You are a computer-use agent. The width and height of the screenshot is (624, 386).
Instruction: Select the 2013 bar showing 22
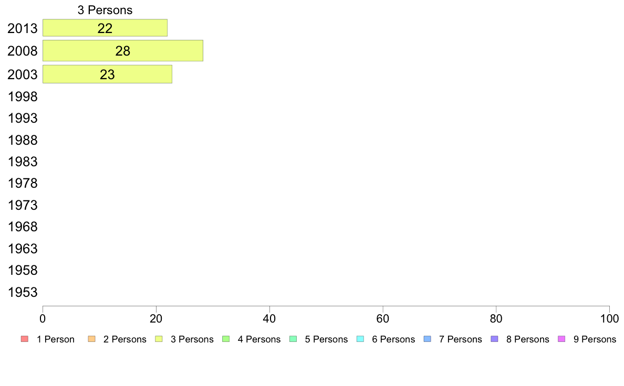click(x=105, y=28)
